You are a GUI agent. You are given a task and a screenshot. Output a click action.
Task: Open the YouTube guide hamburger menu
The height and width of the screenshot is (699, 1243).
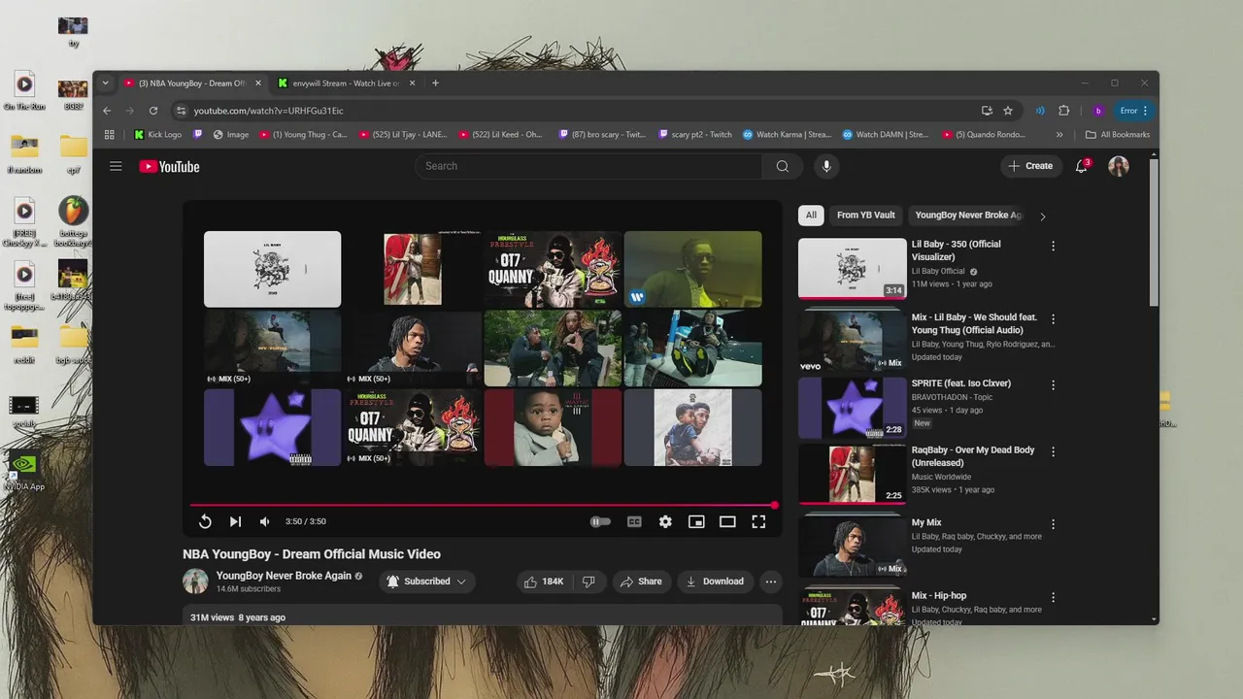click(x=116, y=166)
